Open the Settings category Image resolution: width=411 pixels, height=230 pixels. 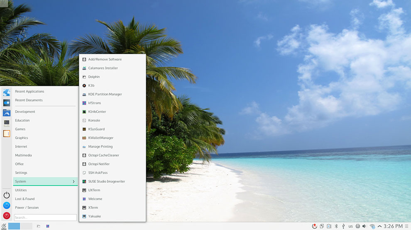coord(44,173)
